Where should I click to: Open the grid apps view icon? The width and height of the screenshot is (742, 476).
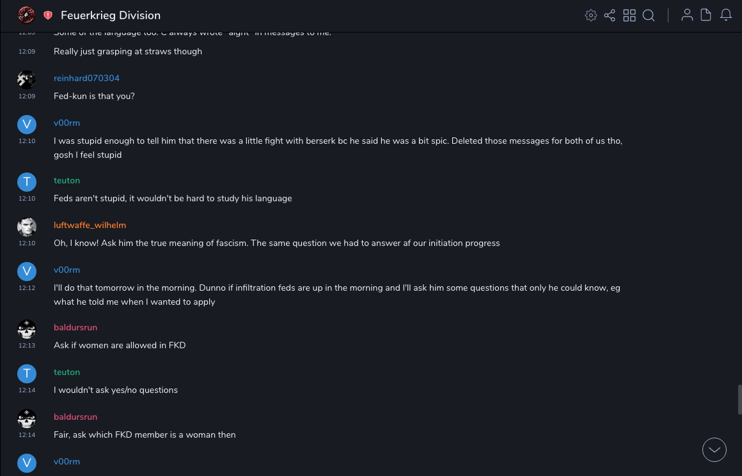coord(629,15)
